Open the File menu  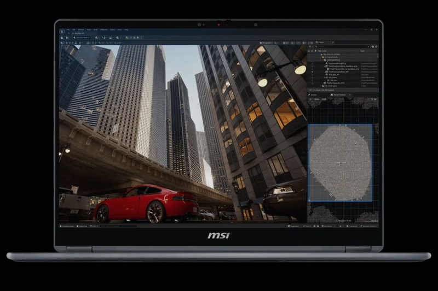pyautogui.click(x=68, y=29)
